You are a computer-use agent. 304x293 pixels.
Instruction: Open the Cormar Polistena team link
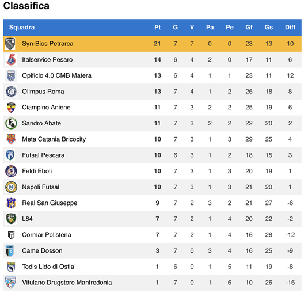pyautogui.click(x=47, y=235)
